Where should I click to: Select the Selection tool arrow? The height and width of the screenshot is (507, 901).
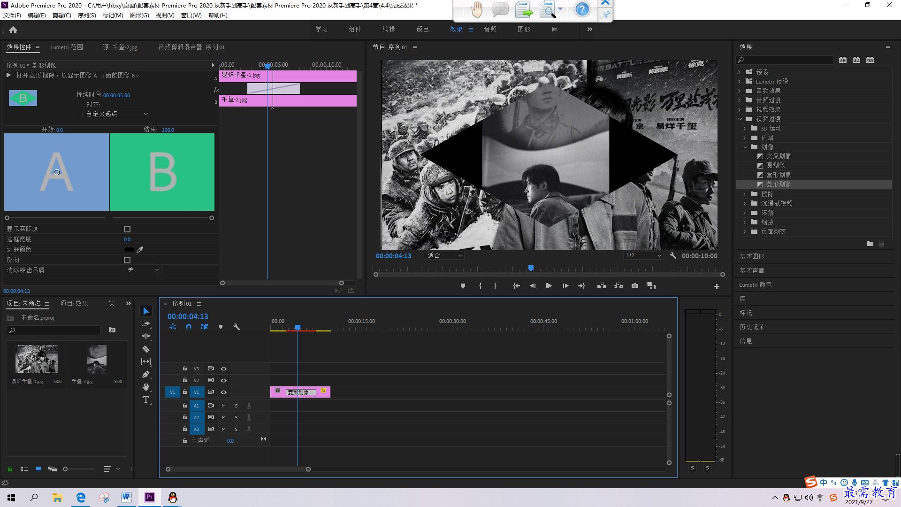coord(146,311)
